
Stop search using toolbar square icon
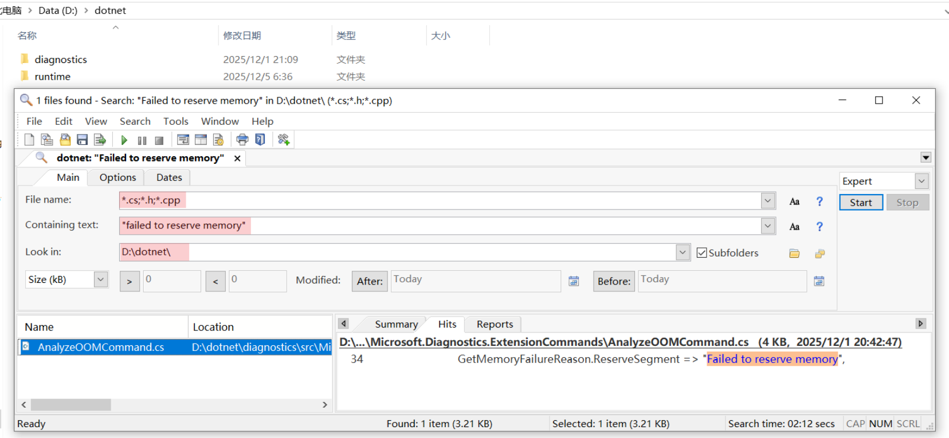pos(159,140)
